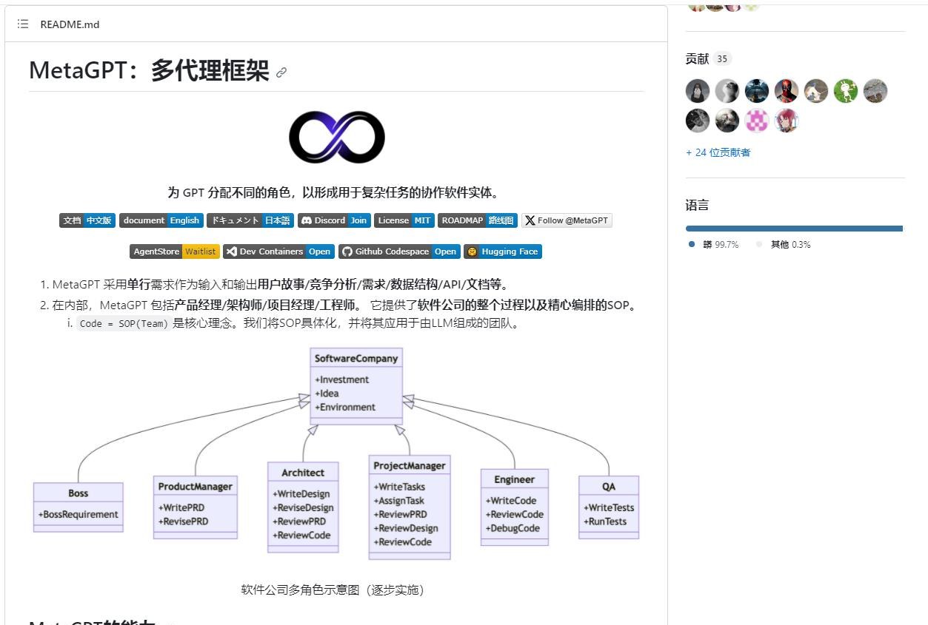Click the 语言 section heading
The image size is (928, 625).
coord(697,206)
